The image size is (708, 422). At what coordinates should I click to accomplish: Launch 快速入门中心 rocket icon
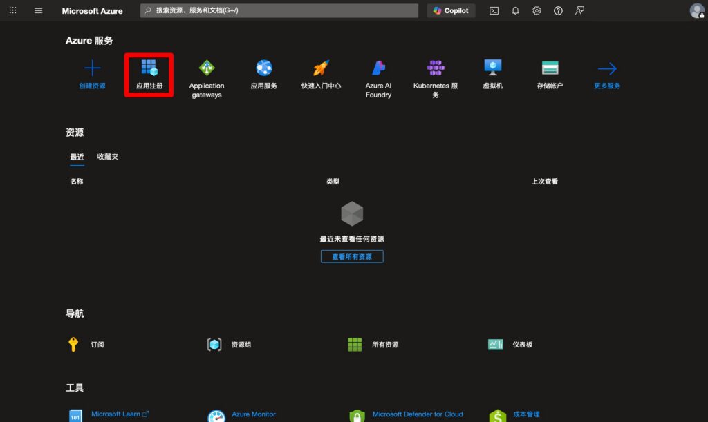click(321, 68)
